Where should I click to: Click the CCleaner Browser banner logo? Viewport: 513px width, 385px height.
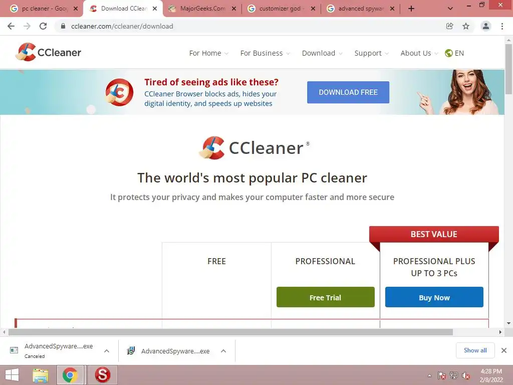pyautogui.click(x=119, y=92)
